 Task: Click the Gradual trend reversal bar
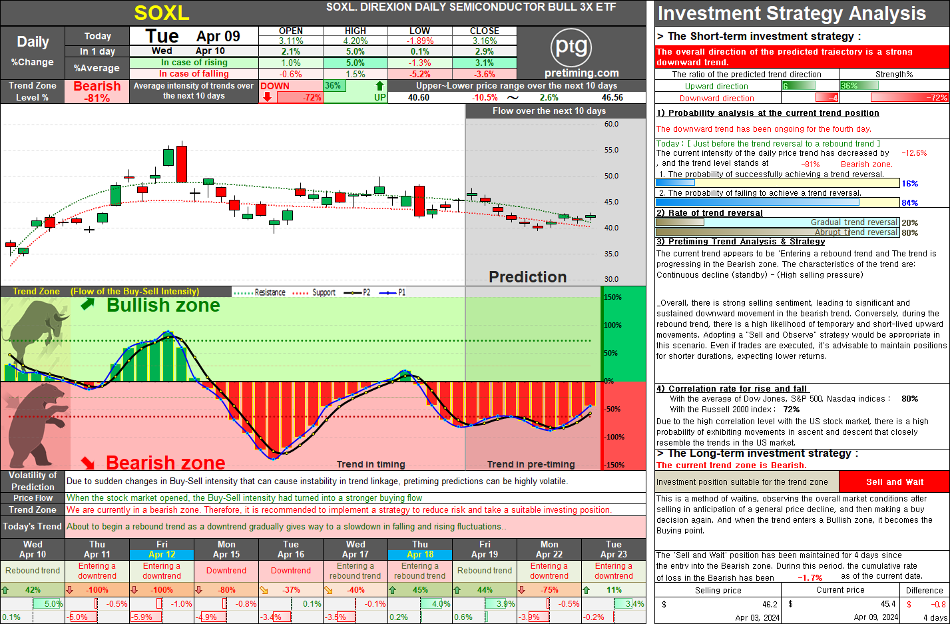pos(778,222)
